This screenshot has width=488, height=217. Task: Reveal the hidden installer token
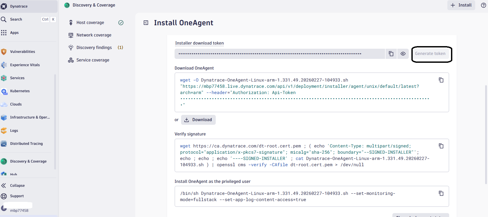(403, 53)
